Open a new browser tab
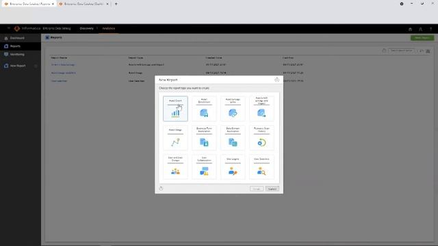This screenshot has width=438, height=246. pyautogui.click(x=116, y=4)
